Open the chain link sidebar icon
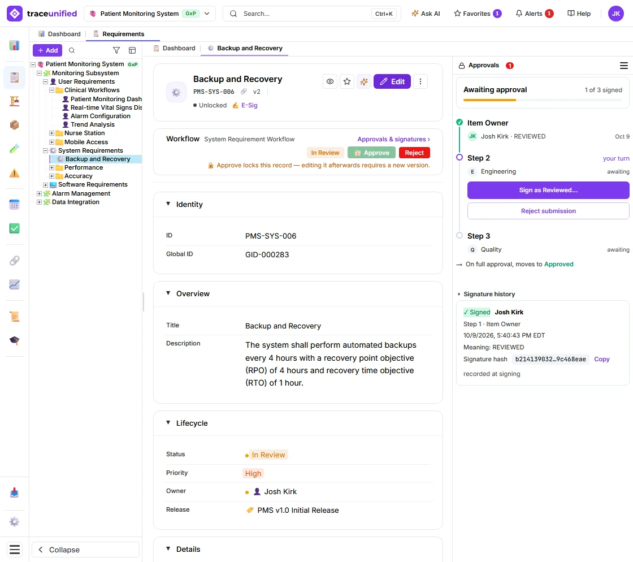633x562 pixels. [x=15, y=261]
